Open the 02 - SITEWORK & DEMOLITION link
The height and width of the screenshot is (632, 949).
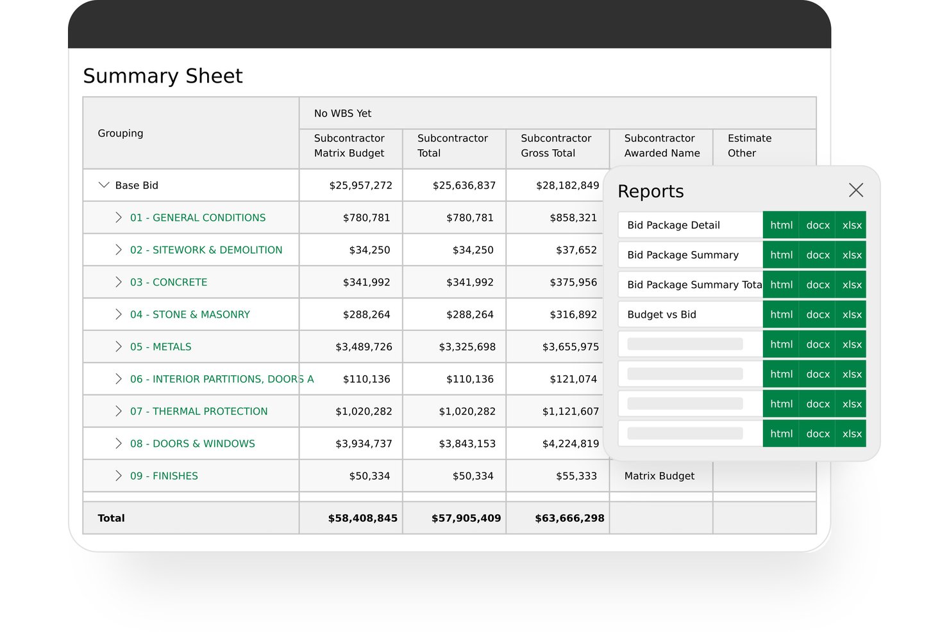[x=206, y=250]
